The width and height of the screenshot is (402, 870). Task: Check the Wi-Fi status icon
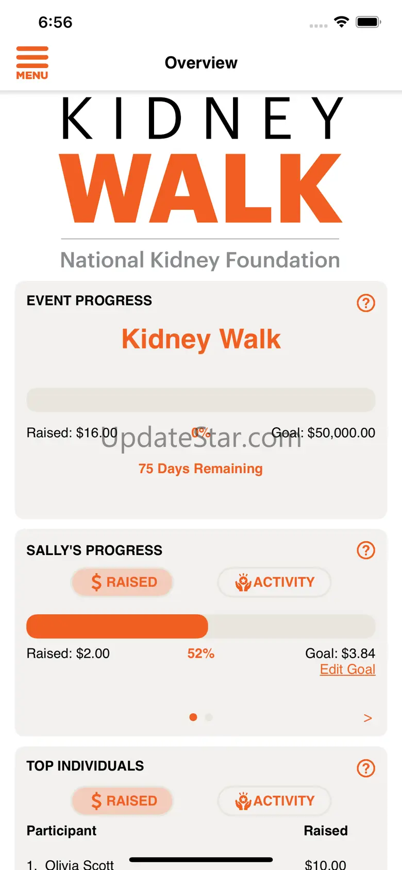coord(341,22)
